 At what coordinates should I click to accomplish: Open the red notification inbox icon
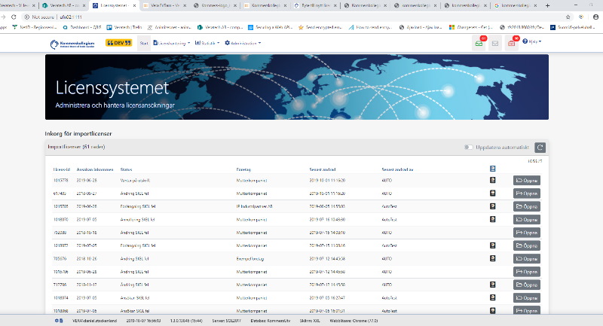(x=512, y=43)
